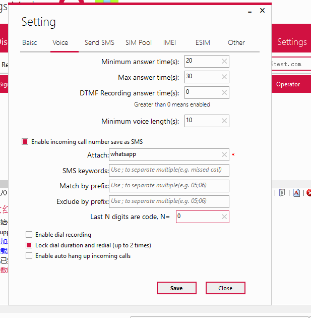Viewport: 311px width, 318px height.
Task: Go to the IMEI tab
Action: [x=169, y=42]
